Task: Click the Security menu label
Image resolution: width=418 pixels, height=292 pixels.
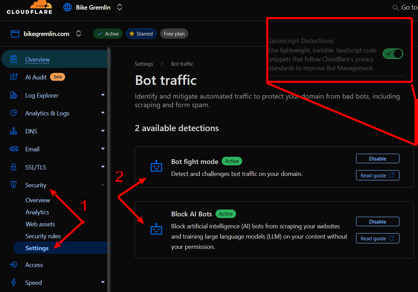Action: pos(36,185)
